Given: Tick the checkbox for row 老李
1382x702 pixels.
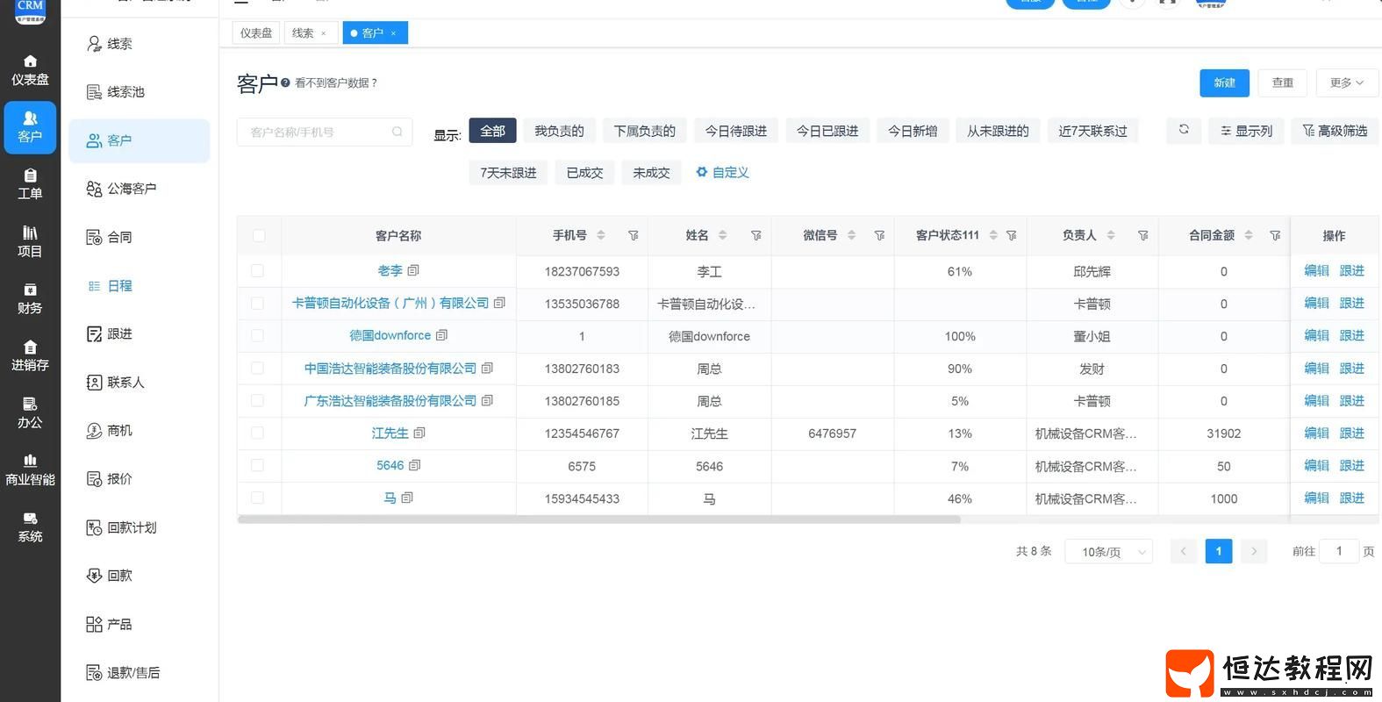Looking at the screenshot, I should point(257,271).
